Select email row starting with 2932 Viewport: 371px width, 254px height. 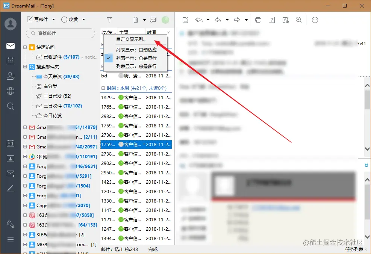coord(136,116)
